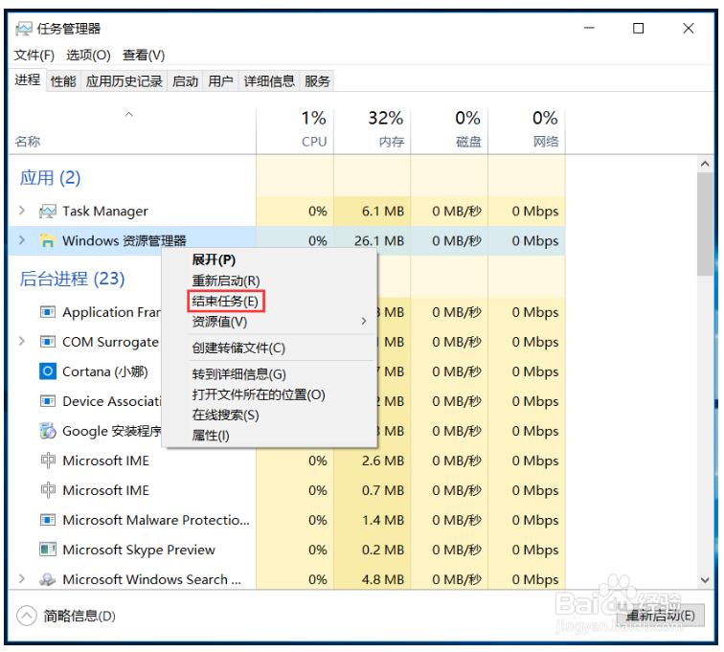The height and width of the screenshot is (652, 724).
Task: Choose 展开(P) in the context menu
Action: [269, 259]
